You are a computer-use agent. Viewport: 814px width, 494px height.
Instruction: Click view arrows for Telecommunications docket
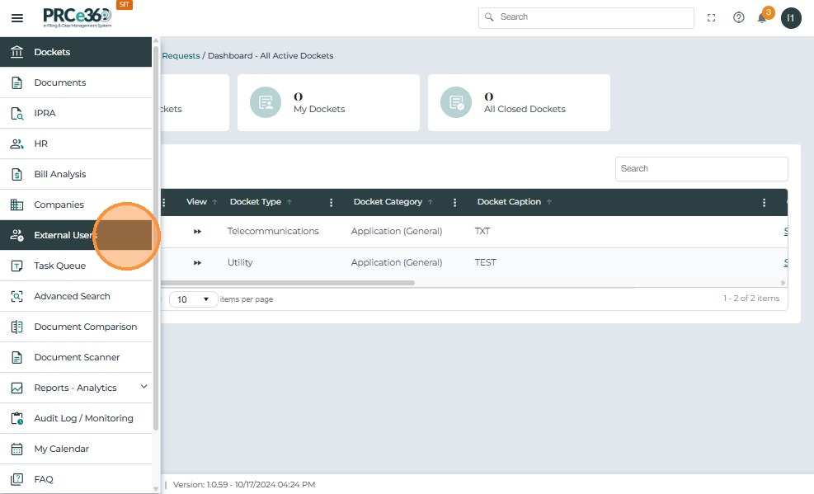(198, 232)
